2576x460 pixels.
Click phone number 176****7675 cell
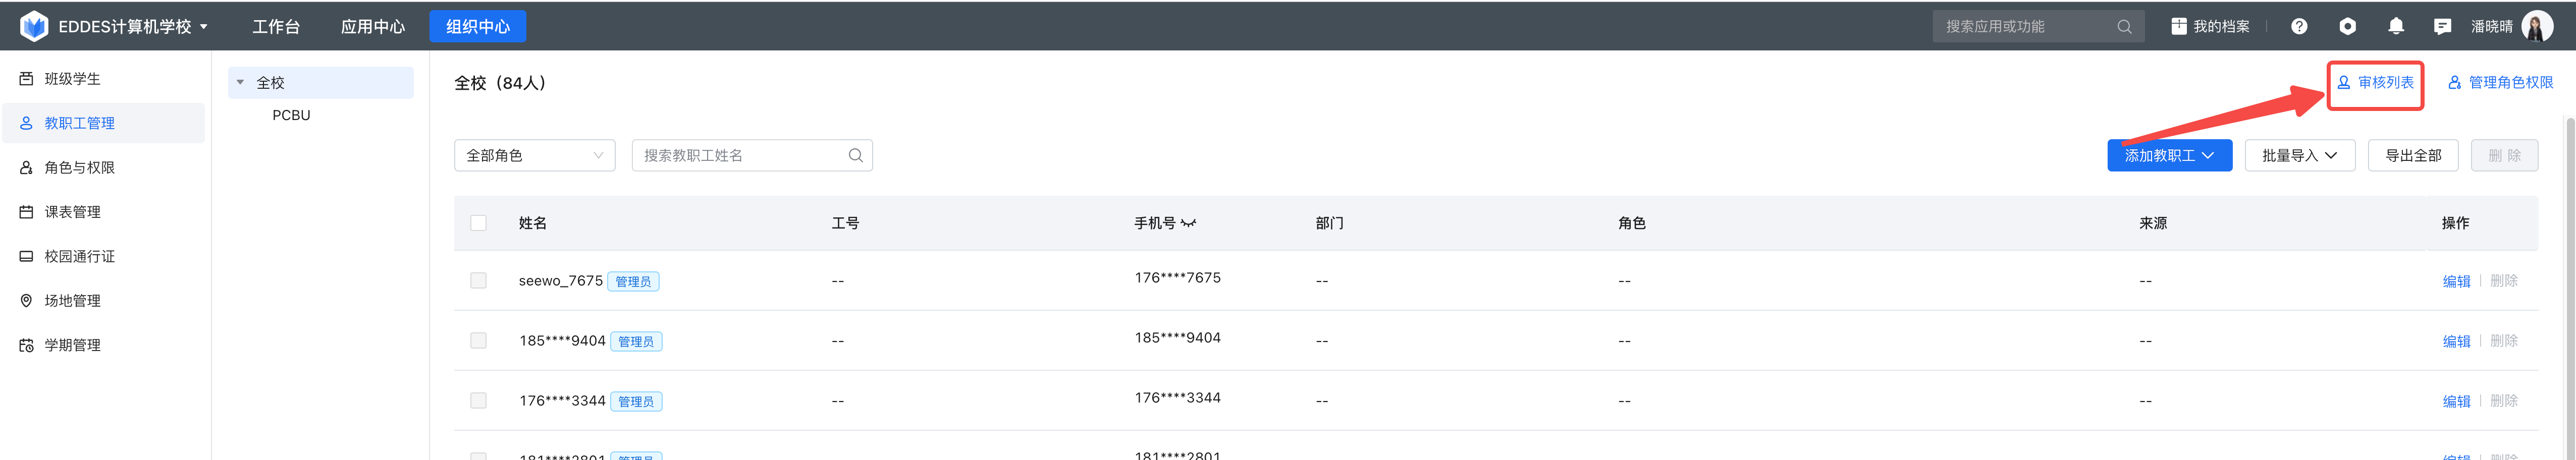tap(1177, 278)
